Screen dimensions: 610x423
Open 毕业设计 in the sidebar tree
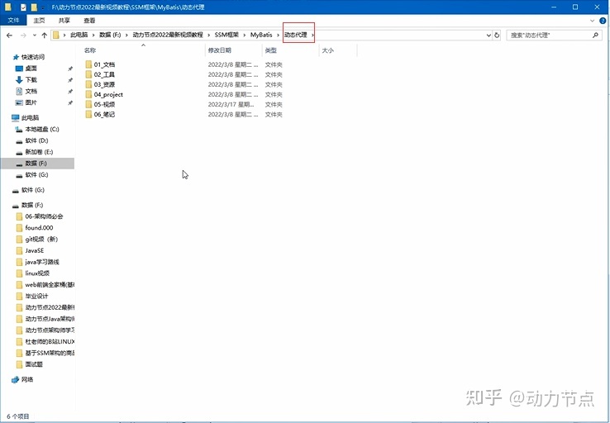coord(36,296)
